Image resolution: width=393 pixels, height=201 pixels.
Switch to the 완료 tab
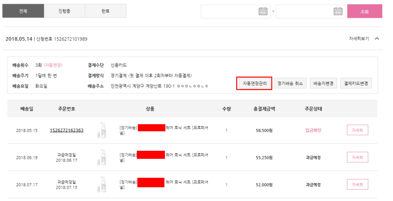coord(105,11)
